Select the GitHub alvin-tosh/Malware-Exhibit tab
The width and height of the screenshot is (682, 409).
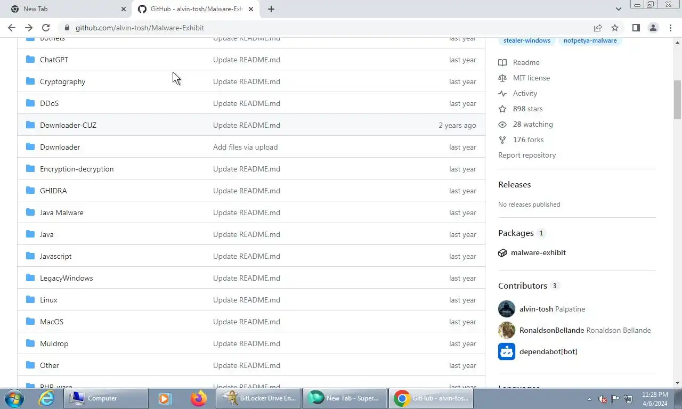(194, 9)
